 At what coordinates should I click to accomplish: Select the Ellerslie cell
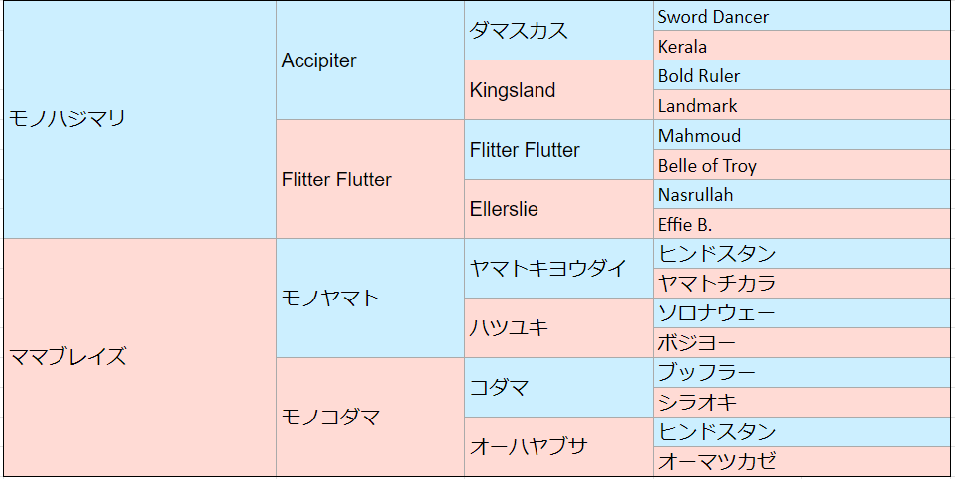pos(558,209)
